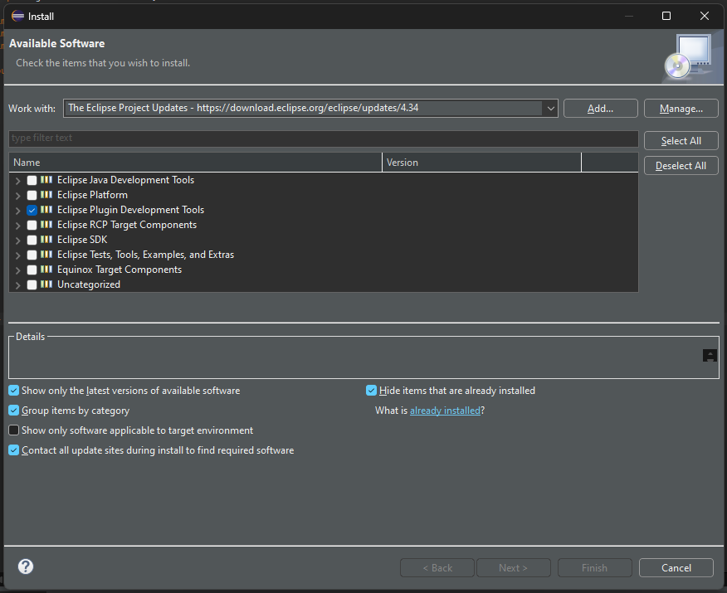Screen dimensions: 727x593
Task: Sort by the Version column header
Action: point(481,163)
